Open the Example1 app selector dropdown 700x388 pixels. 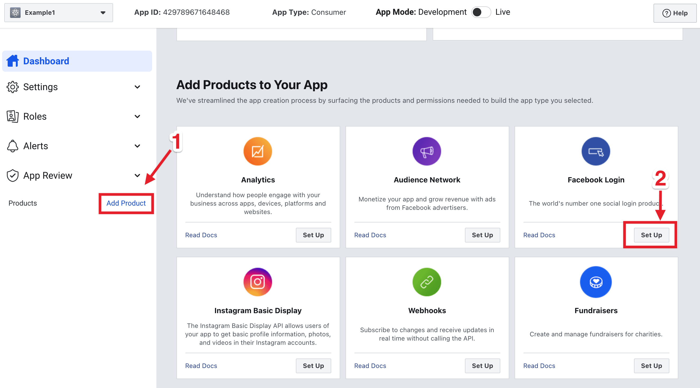58,12
